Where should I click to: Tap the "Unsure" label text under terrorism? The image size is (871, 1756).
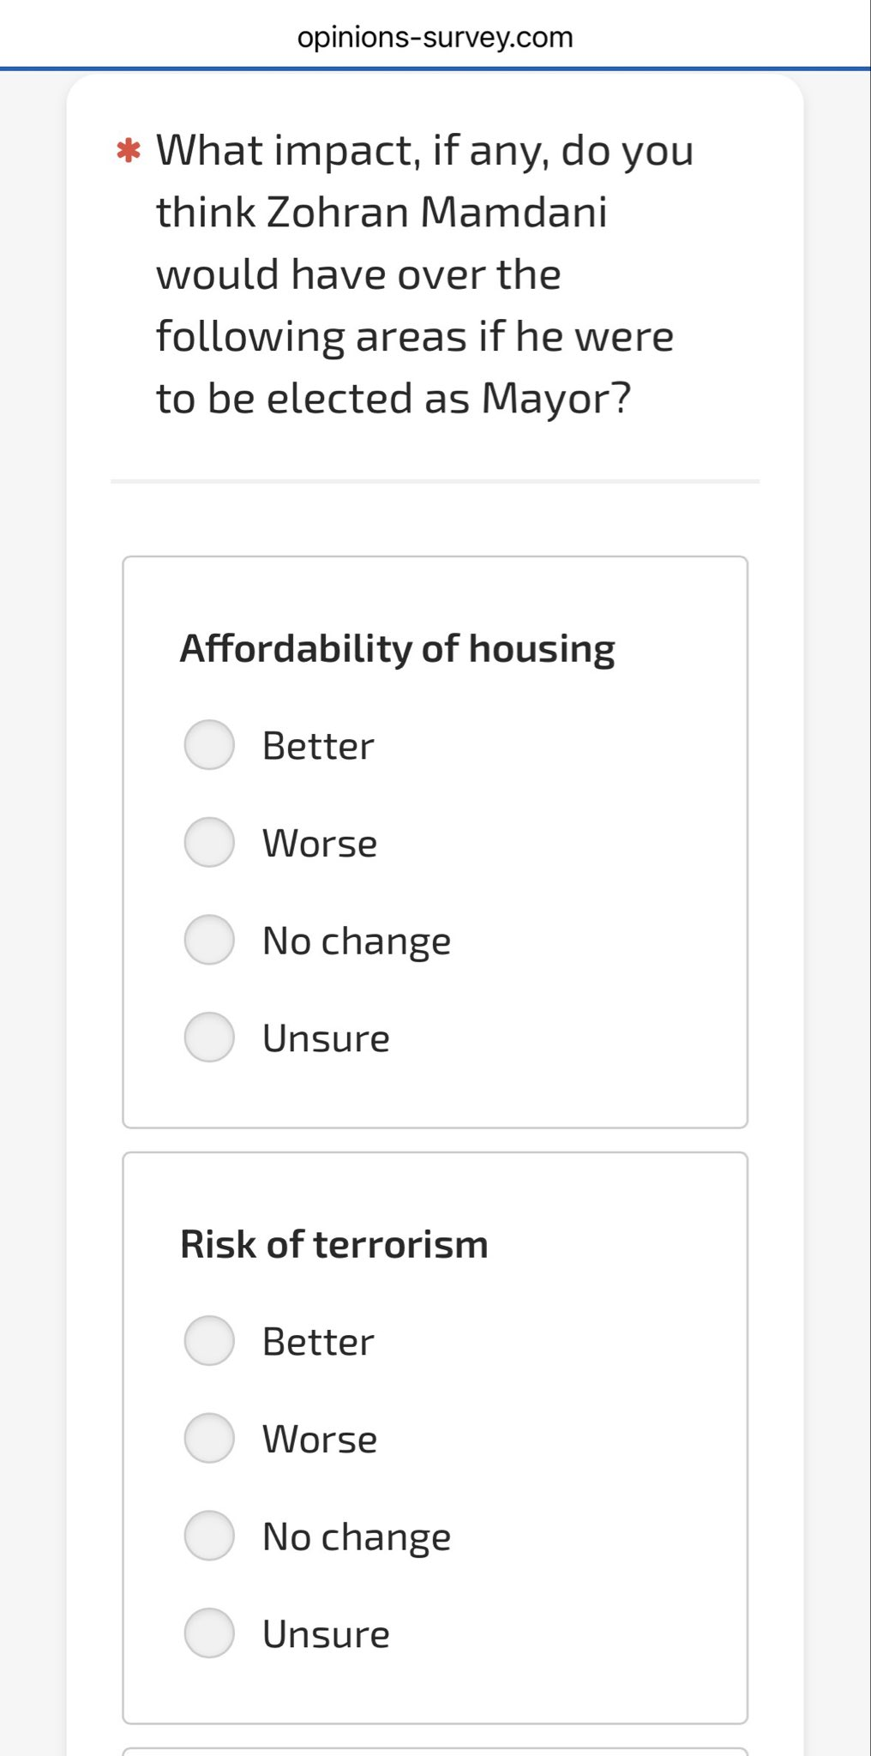(x=326, y=1634)
